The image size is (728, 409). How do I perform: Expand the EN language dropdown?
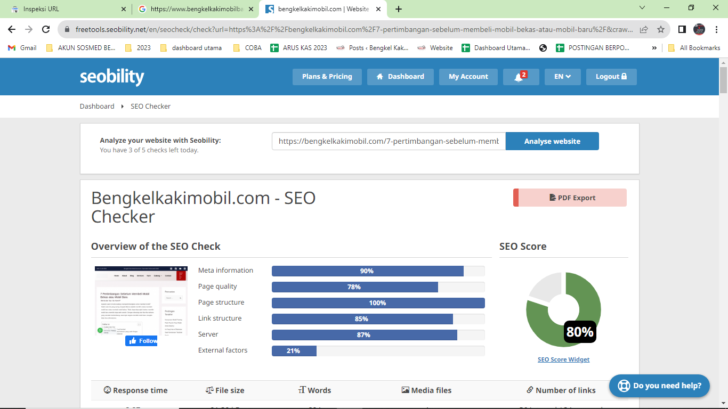[x=562, y=77]
